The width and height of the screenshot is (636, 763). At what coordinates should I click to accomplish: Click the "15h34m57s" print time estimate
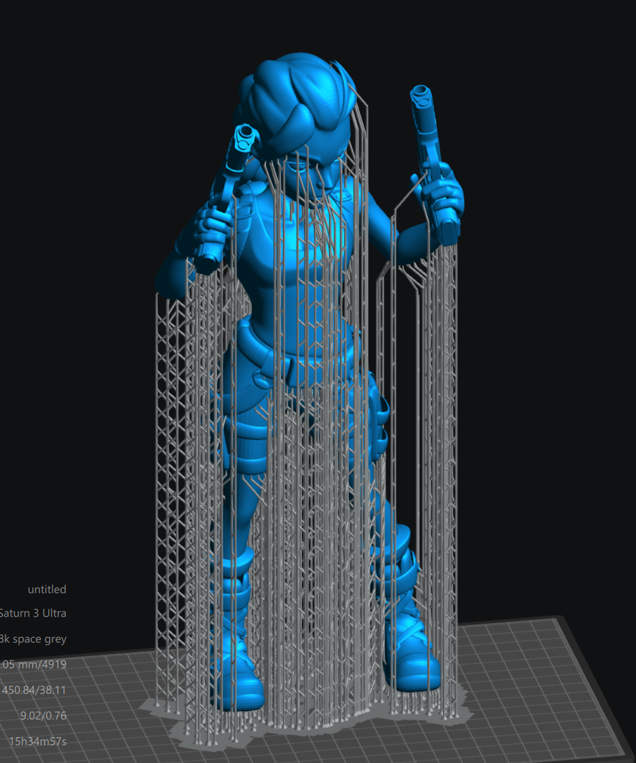[37, 741]
